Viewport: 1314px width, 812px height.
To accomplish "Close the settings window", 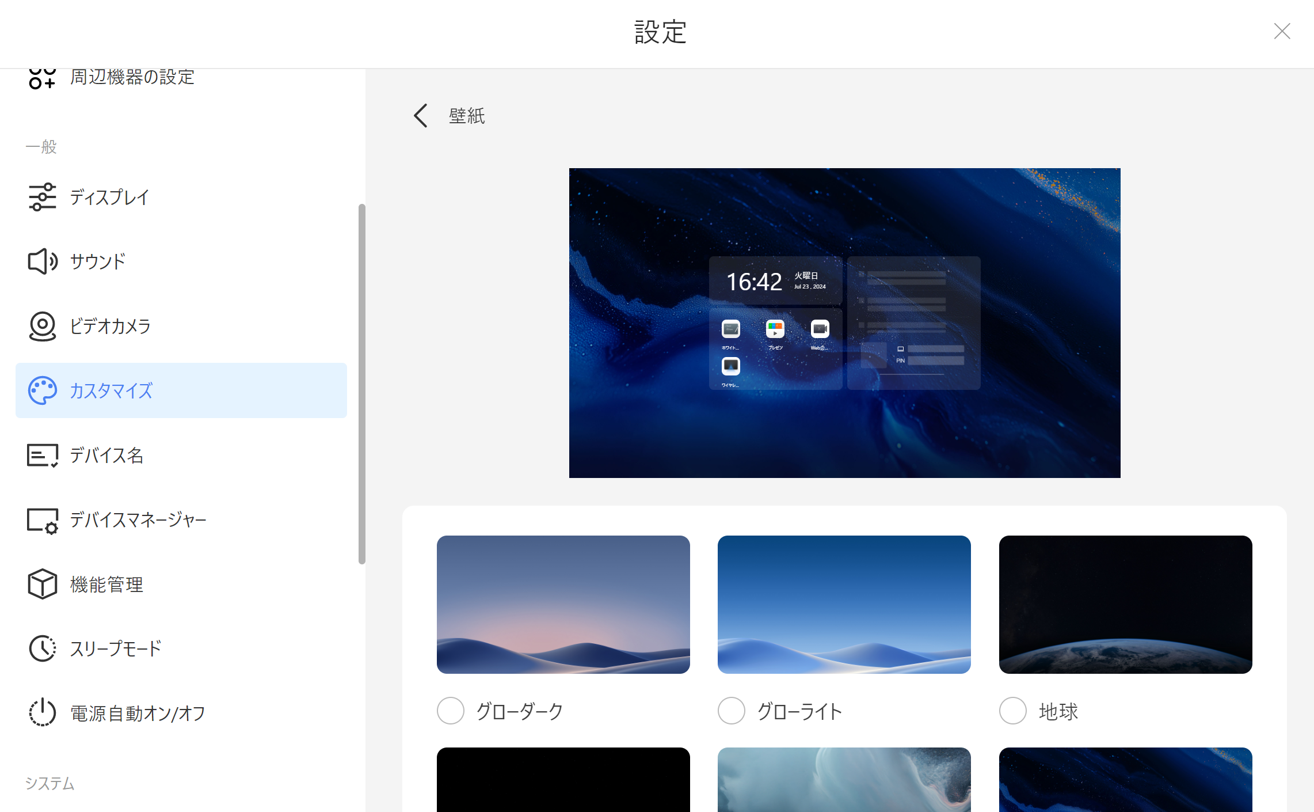I will pos(1282,31).
